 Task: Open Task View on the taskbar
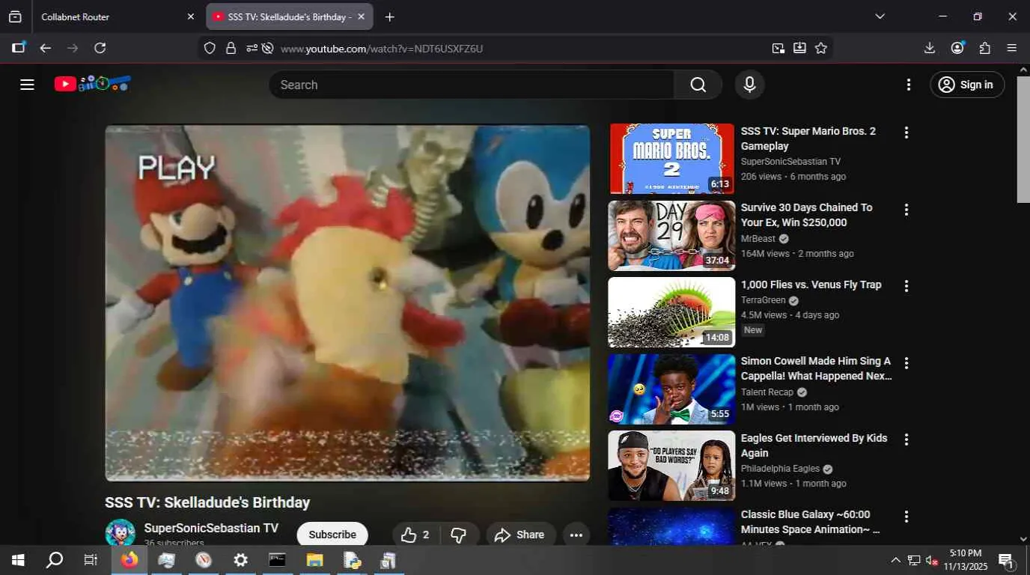coord(91,560)
